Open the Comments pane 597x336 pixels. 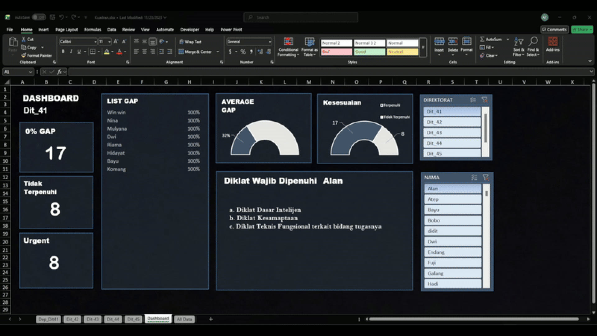554,30
